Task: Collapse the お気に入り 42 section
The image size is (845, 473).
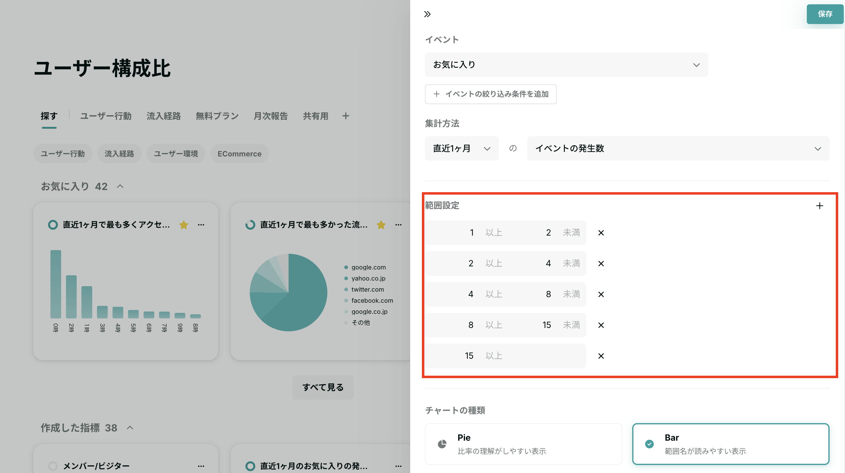Action: [120, 186]
